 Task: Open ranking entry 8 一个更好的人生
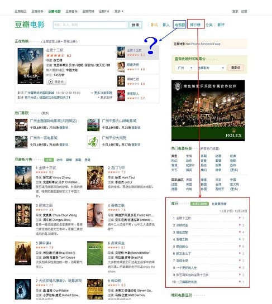[187, 268]
